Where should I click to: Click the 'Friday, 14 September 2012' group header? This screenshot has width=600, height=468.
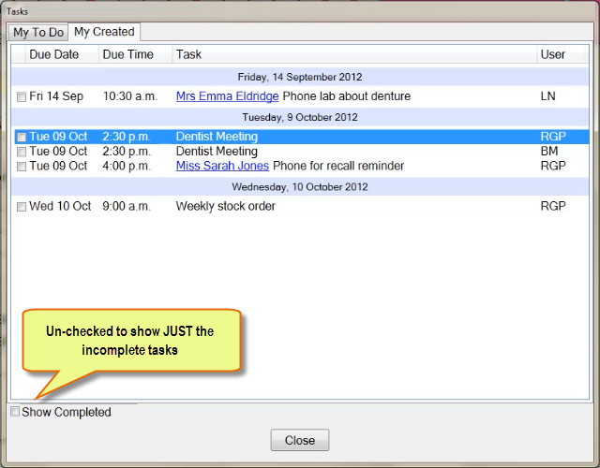tap(300, 77)
